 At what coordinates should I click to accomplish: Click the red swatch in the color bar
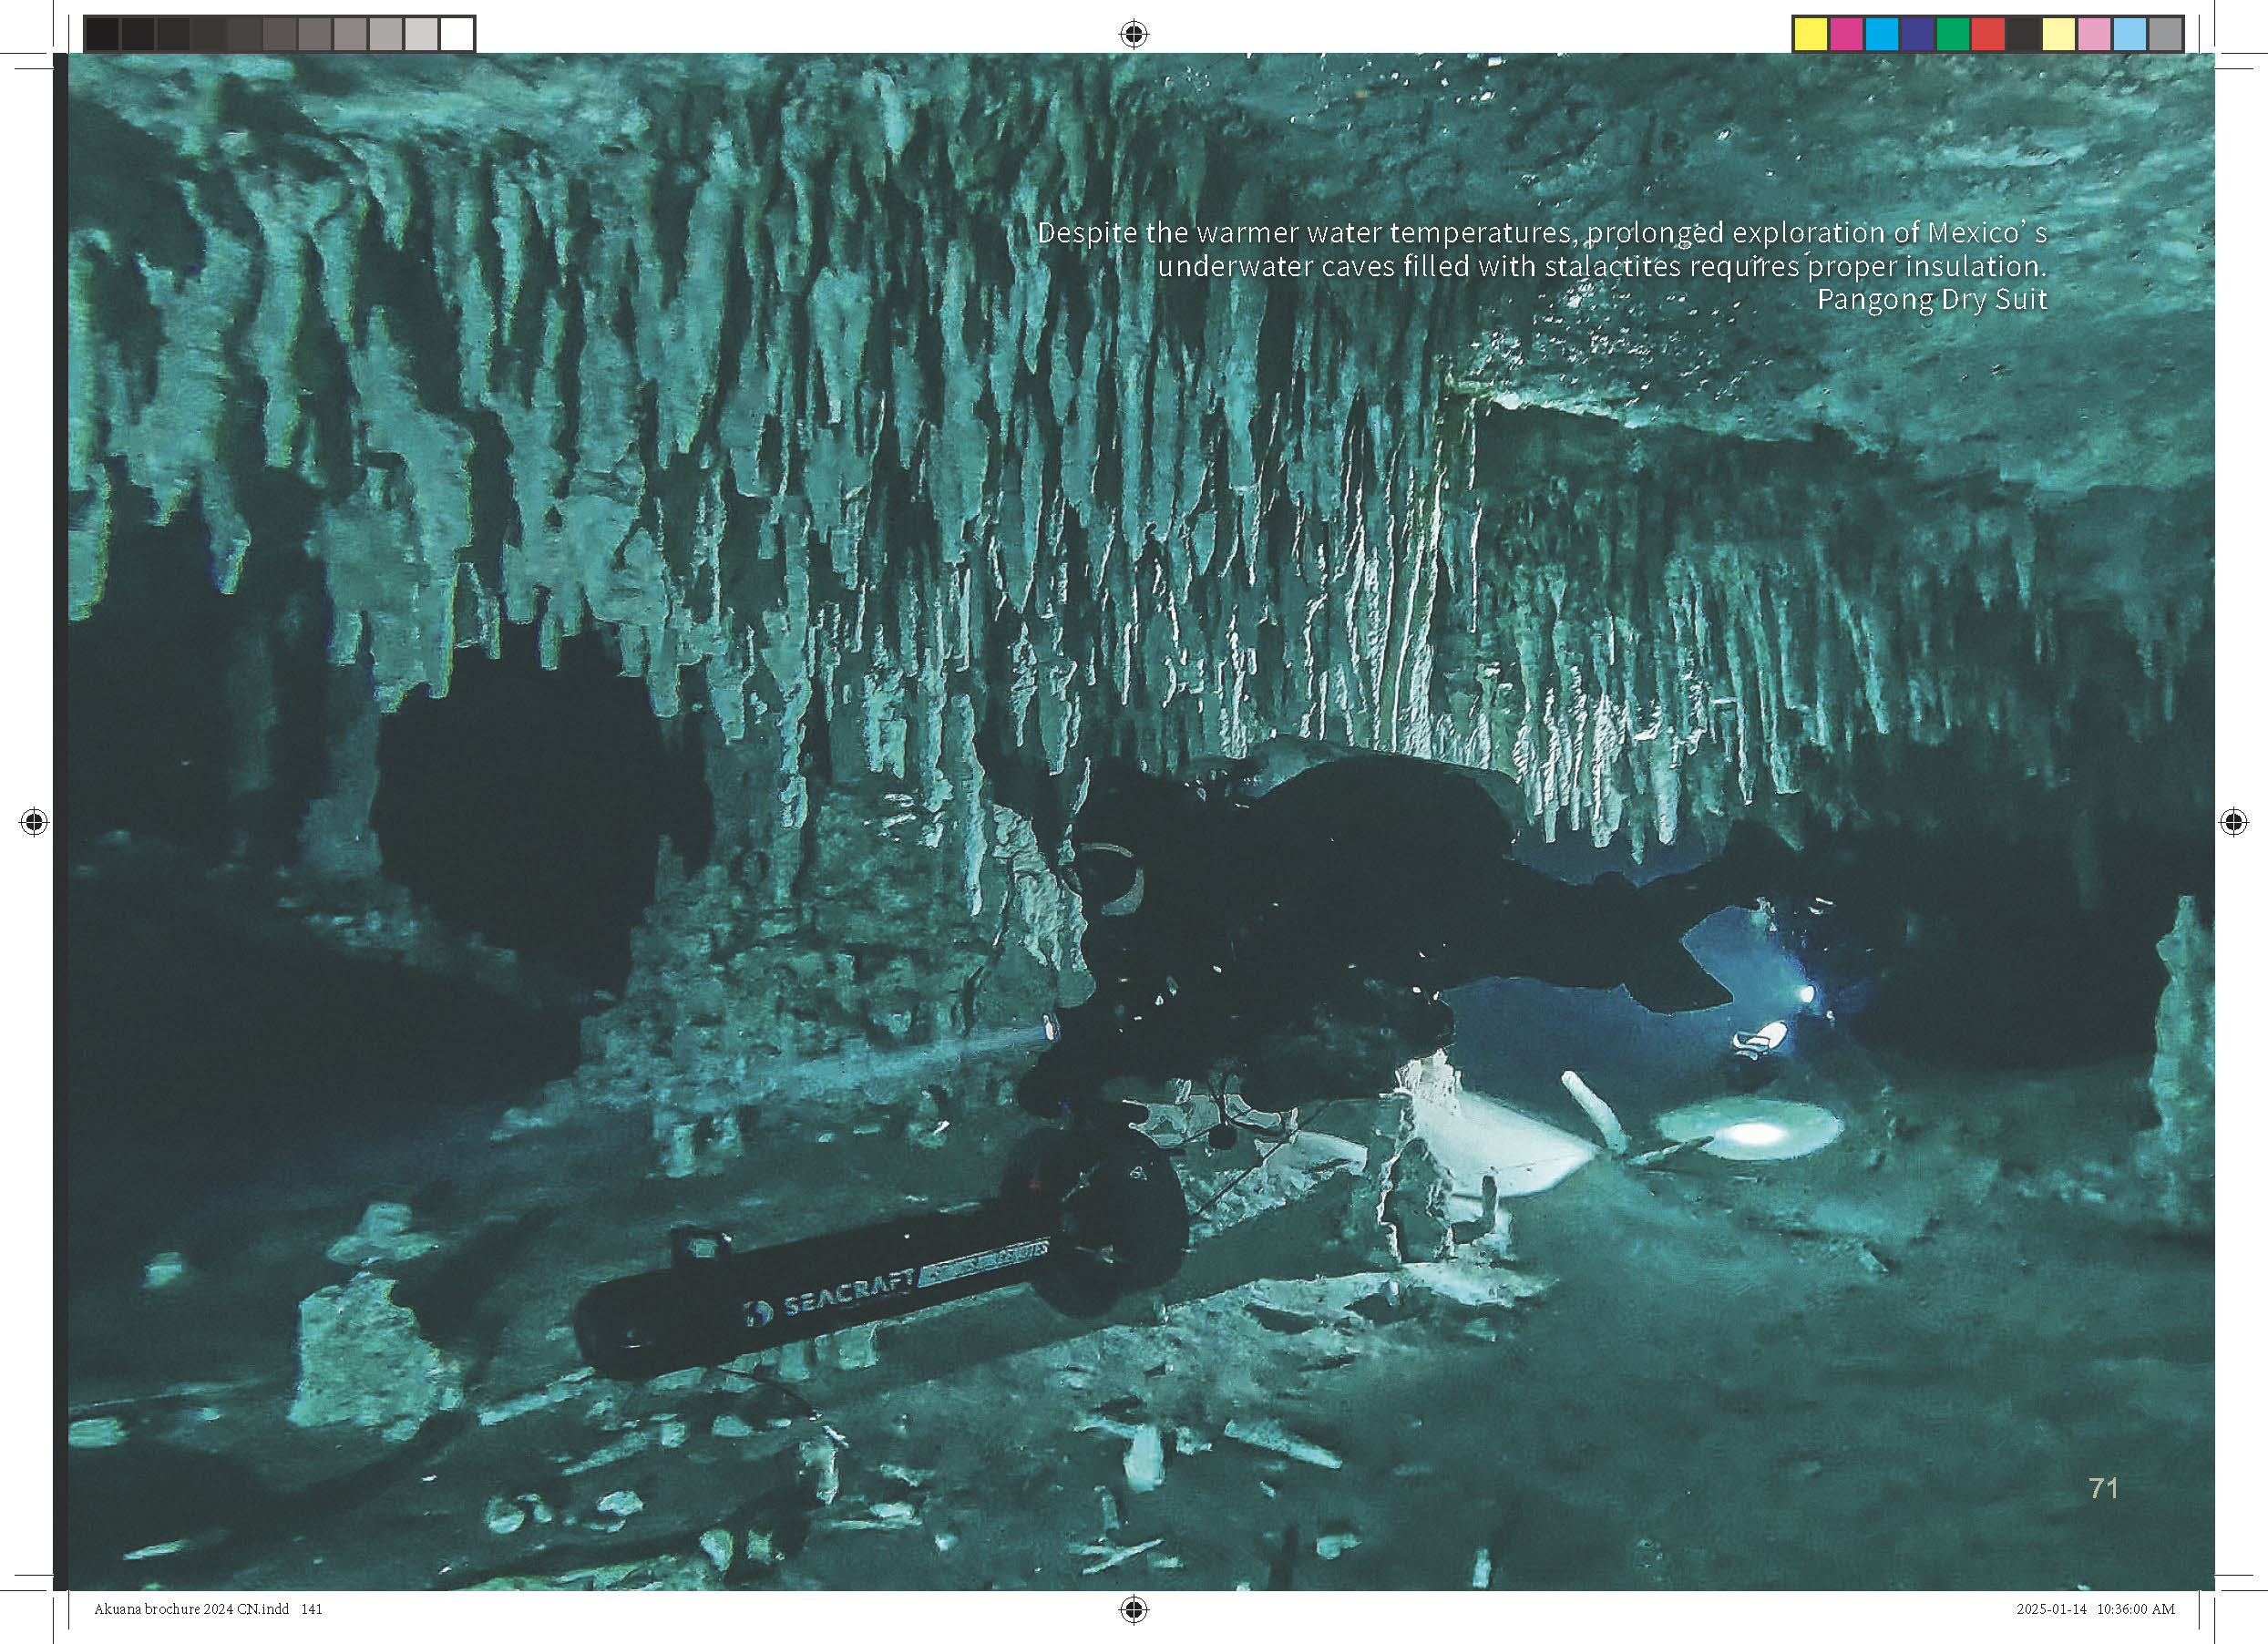[x=1988, y=34]
